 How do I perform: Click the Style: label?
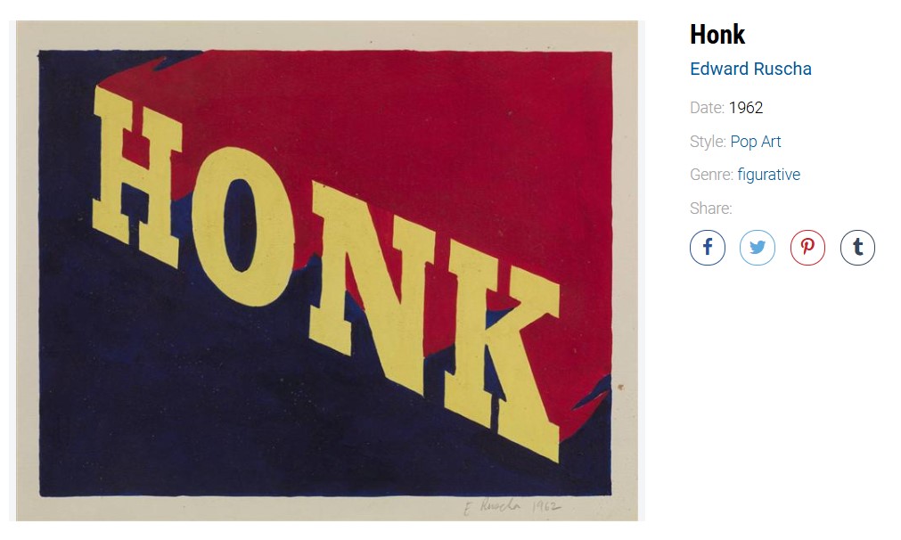pos(708,142)
